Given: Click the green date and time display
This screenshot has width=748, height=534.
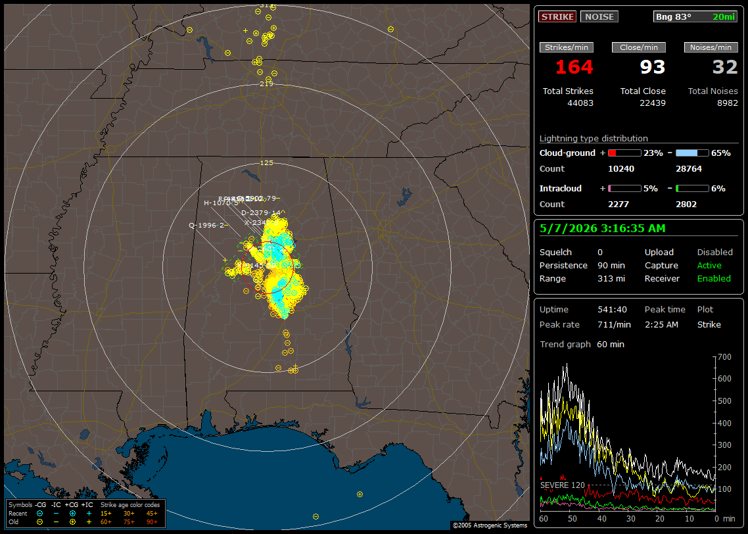Looking at the screenshot, I should coord(603,228).
